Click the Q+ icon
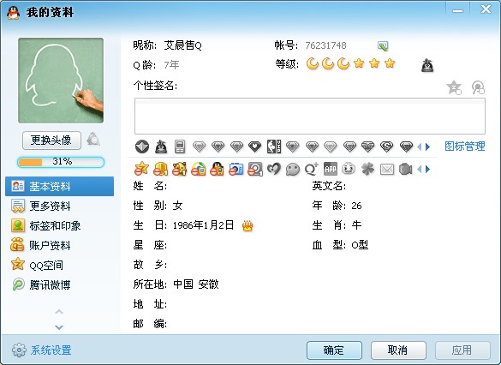 point(312,169)
